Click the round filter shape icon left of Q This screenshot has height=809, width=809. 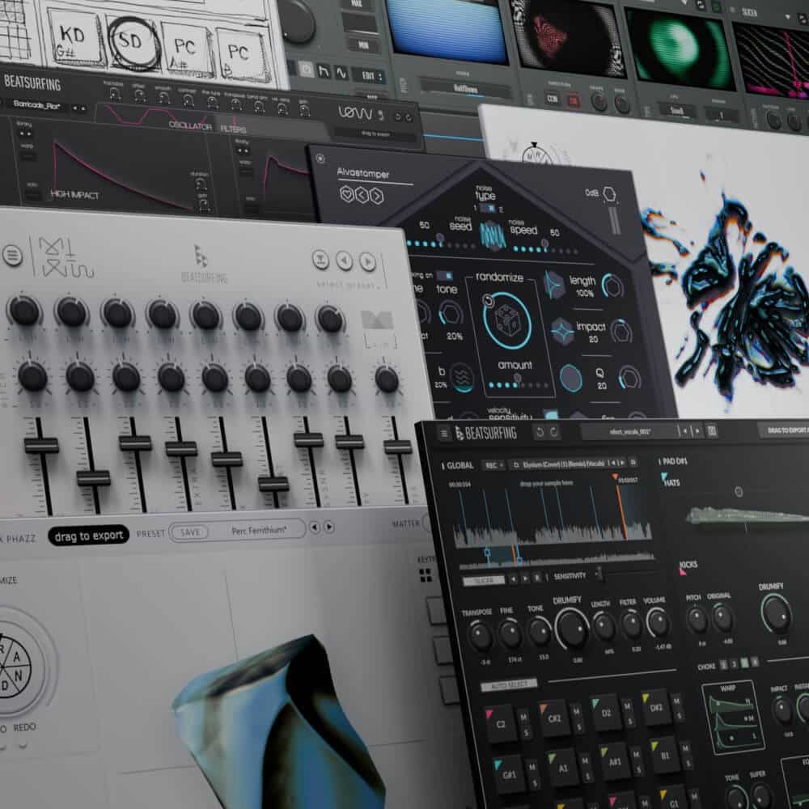click(570, 379)
